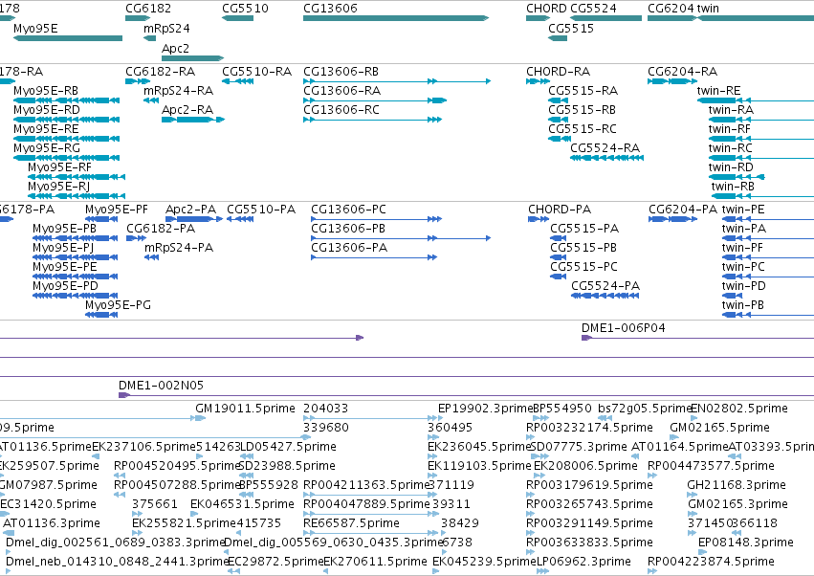Select the Myo95E-PG protein label
The image size is (814, 576).
click(x=118, y=305)
